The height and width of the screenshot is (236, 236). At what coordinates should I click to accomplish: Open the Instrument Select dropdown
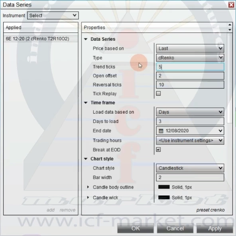53,16
